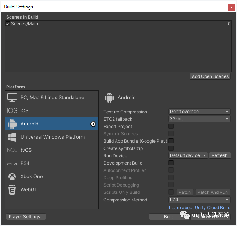This screenshot has width=237, height=226.
Task: Select the PC, Mac & Linux Standalone monitor icon
Action: click(12, 98)
